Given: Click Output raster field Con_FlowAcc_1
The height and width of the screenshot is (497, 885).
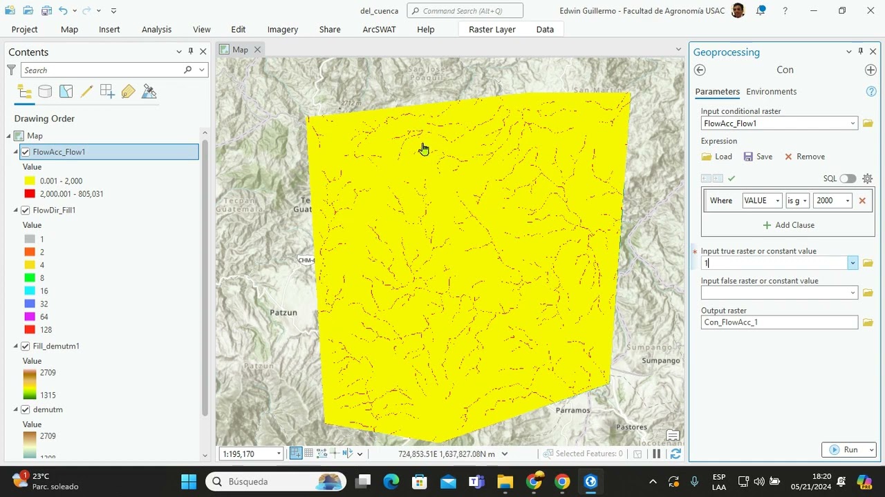Looking at the screenshot, I should 779,322.
